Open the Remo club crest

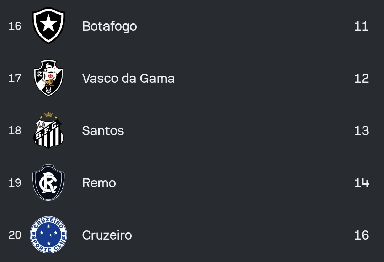coord(48,183)
